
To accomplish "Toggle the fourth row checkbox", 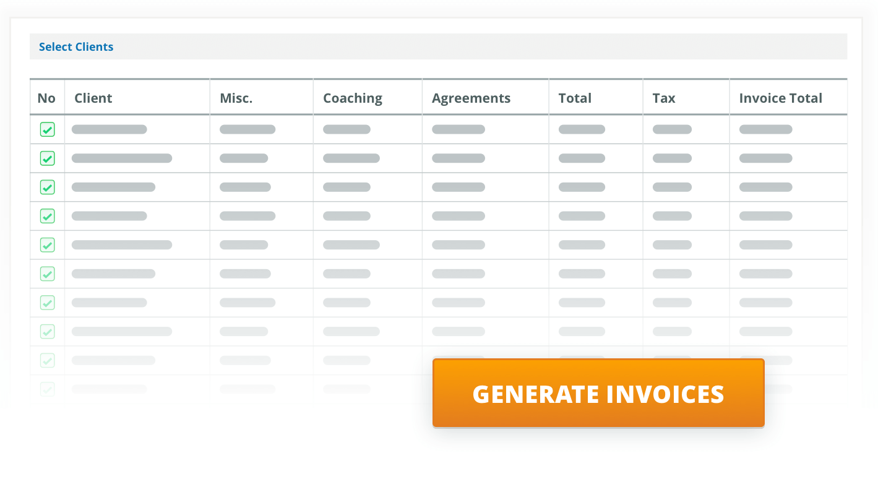I will (x=47, y=216).
